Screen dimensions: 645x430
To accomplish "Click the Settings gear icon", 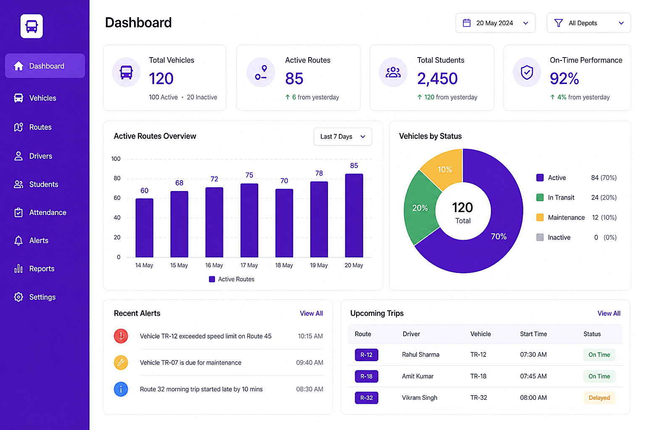I will [x=18, y=297].
